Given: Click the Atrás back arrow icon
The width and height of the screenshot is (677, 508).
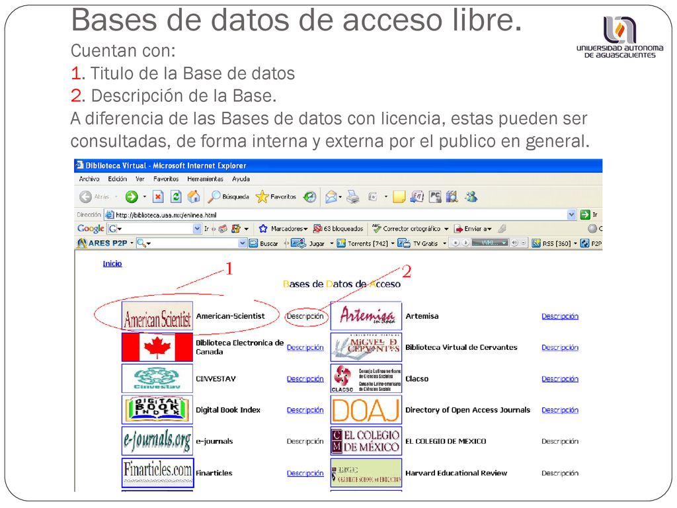Looking at the screenshot, I should tap(85, 197).
